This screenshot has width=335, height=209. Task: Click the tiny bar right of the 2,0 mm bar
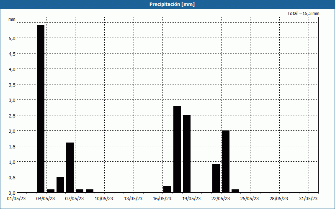click(235, 191)
